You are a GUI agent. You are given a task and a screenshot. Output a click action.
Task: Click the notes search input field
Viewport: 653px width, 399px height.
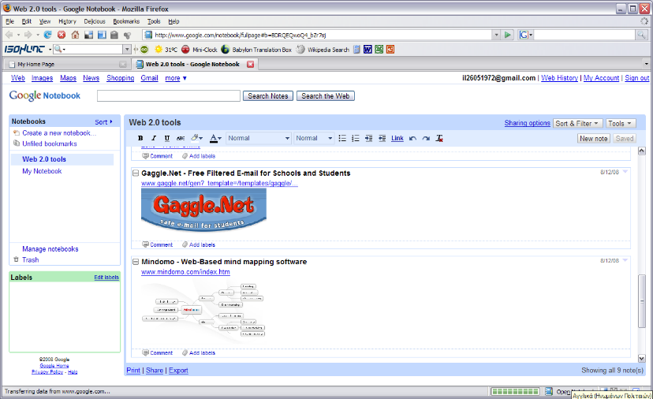coord(169,95)
